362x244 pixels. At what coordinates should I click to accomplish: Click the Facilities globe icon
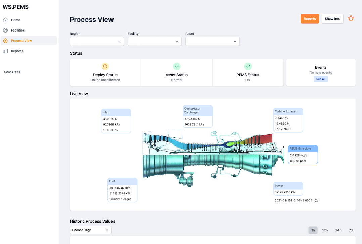[x=5, y=30]
